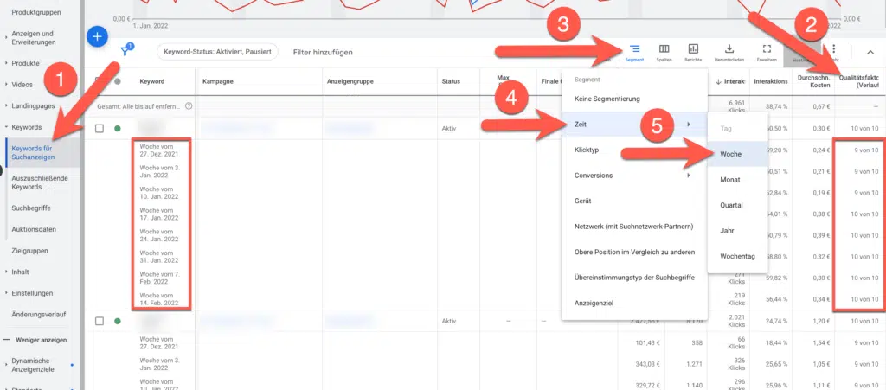Image resolution: width=886 pixels, height=390 pixels.
Task: Click the Interaktionsrate column header
Action: pos(771,81)
